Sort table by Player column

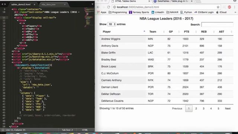click(123, 32)
